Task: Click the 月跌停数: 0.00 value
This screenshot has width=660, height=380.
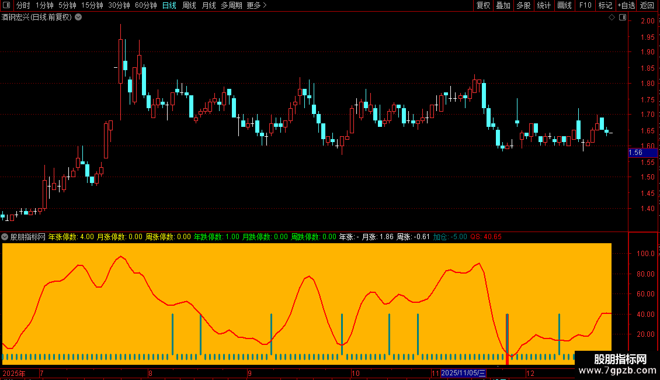Action: (x=265, y=237)
